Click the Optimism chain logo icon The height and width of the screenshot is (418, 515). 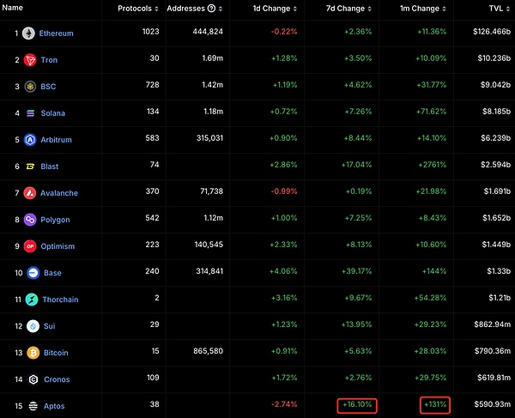click(x=30, y=246)
